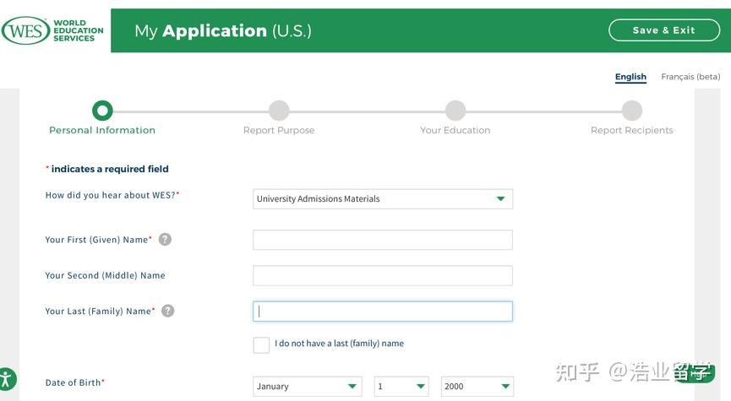Click the Second (Middle) Name text field

(382, 276)
